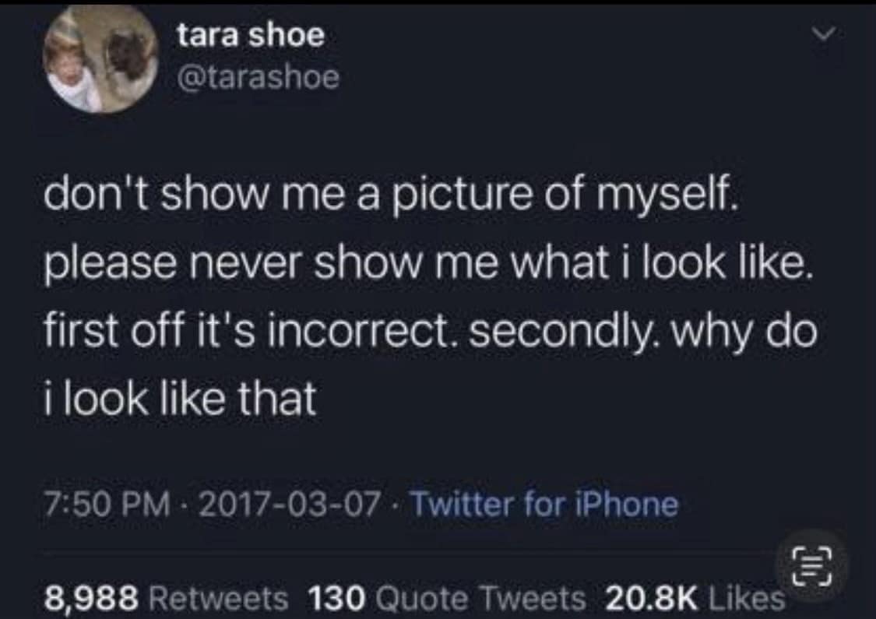Click the final line "i look like that"

pyautogui.click(x=180, y=400)
